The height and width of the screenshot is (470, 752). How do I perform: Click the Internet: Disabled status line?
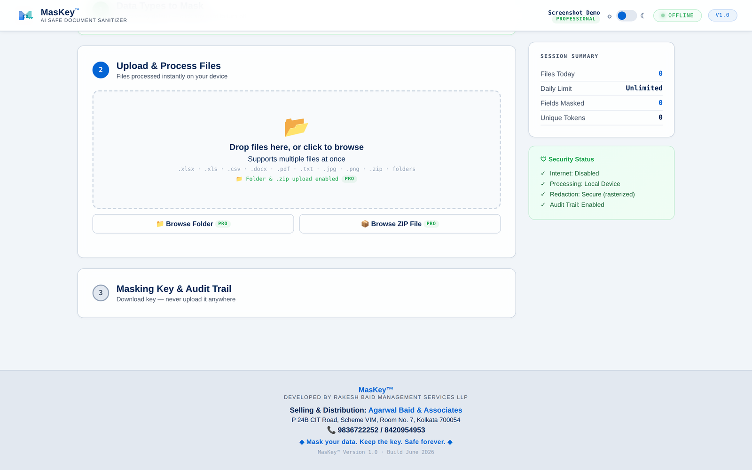574,173
